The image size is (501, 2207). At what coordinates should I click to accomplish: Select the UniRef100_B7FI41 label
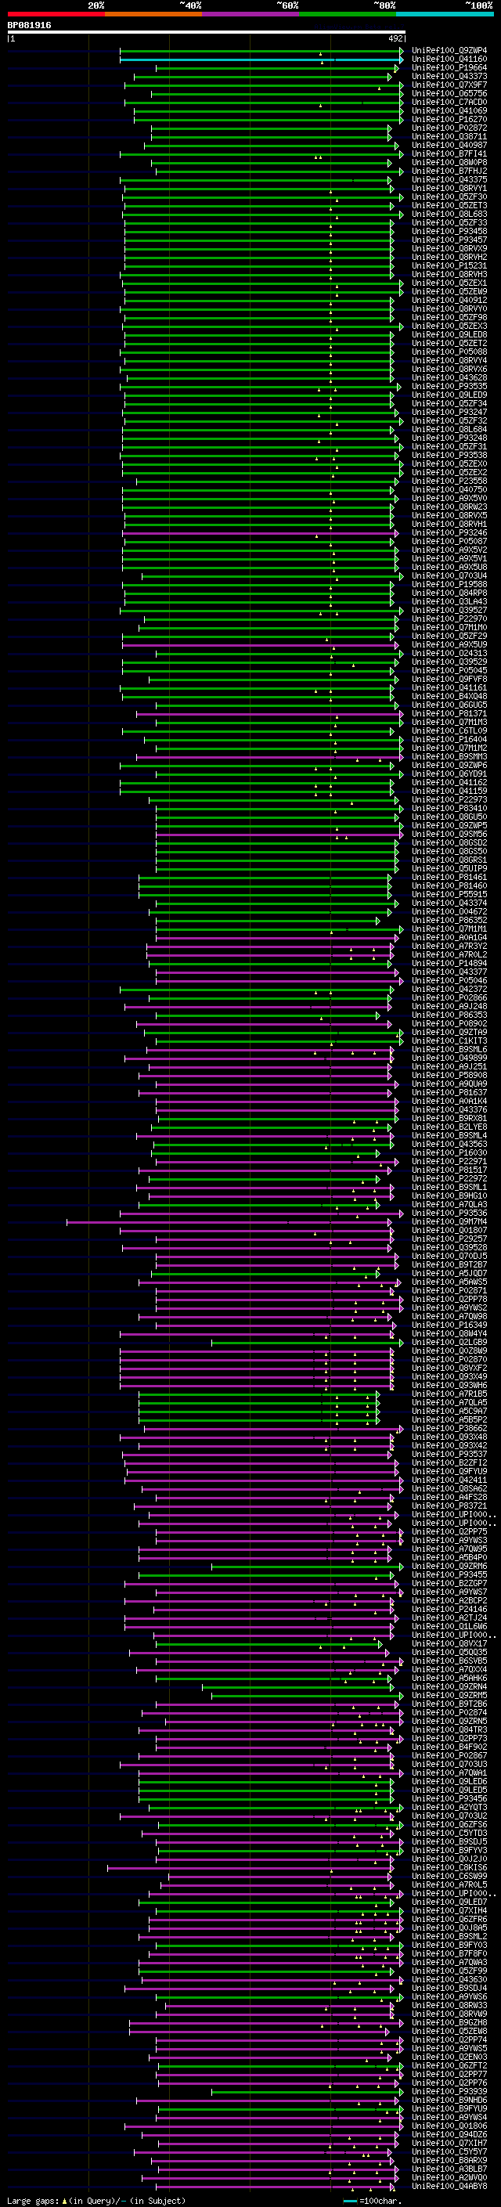click(x=449, y=154)
